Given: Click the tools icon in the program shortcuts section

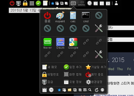Looking at the screenshot, I should pyautogui.click(x=99, y=28).
